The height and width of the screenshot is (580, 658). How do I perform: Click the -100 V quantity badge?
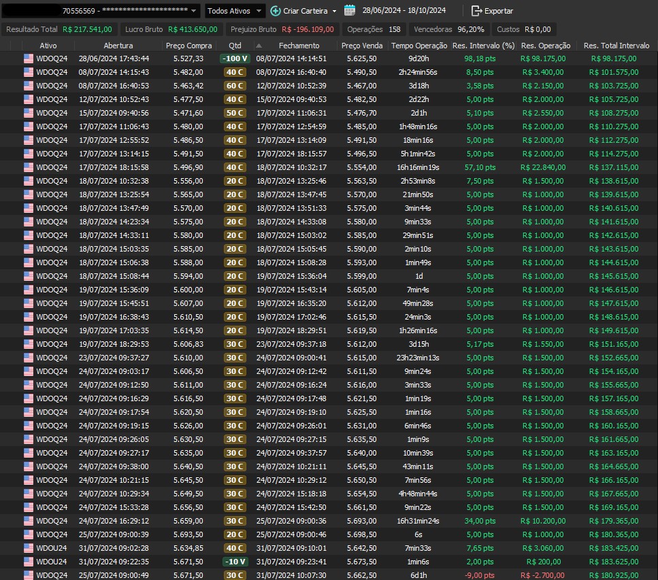pos(235,58)
